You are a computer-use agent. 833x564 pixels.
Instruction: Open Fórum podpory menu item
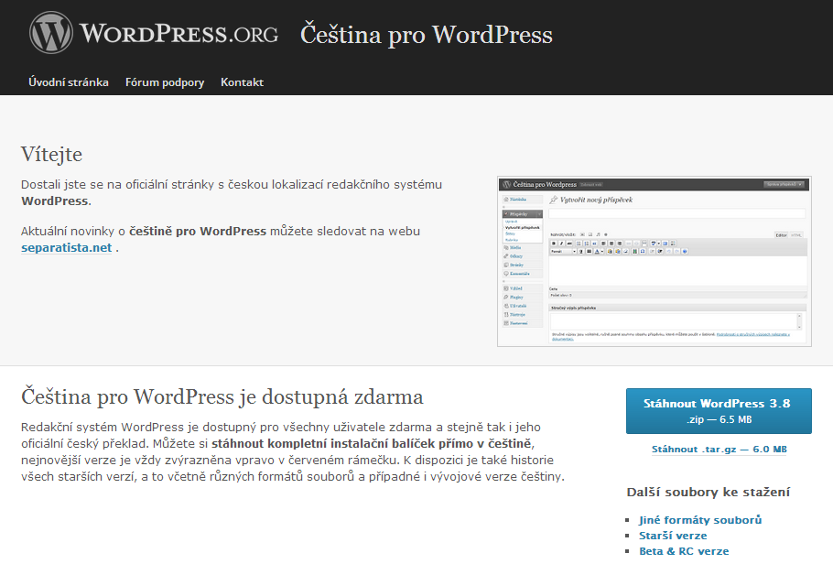point(165,82)
